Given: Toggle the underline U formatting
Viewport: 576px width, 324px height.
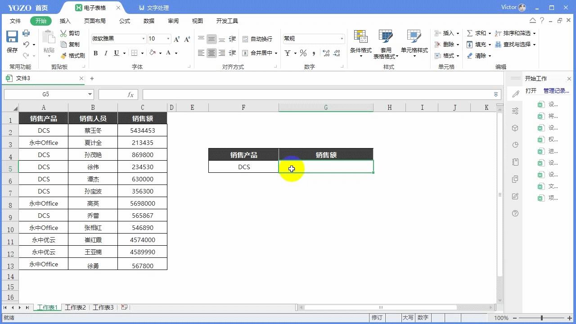Looking at the screenshot, I should [x=116, y=53].
